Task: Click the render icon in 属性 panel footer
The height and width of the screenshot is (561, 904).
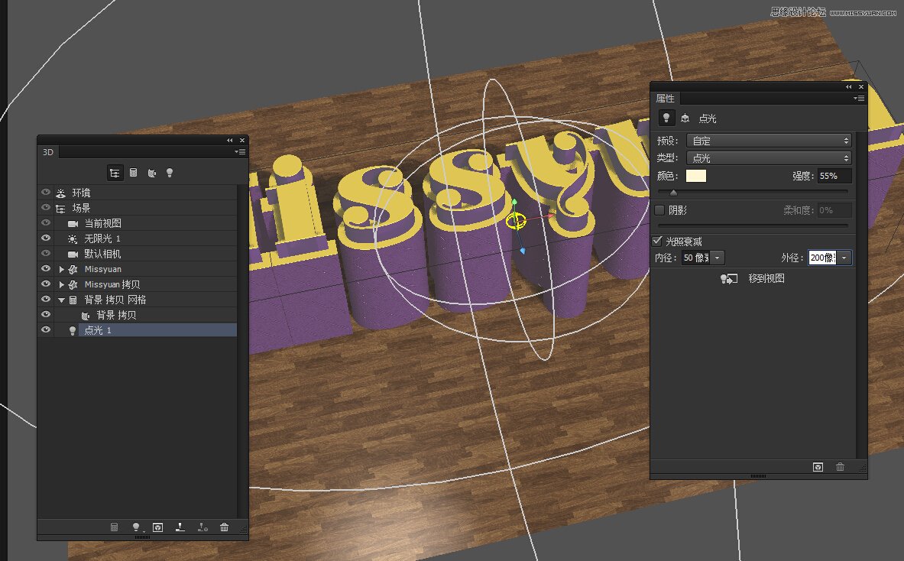Action: (818, 467)
